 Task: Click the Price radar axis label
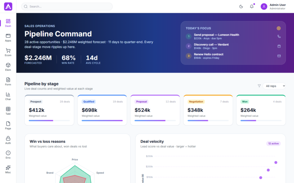75,159
